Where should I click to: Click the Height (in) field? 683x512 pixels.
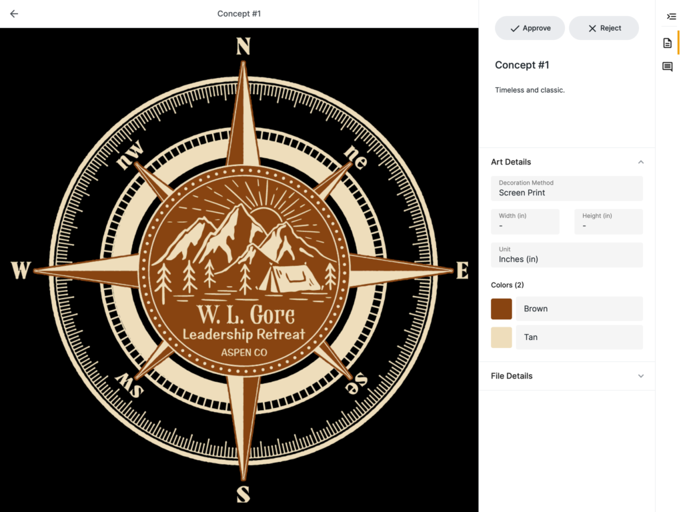[x=608, y=221]
